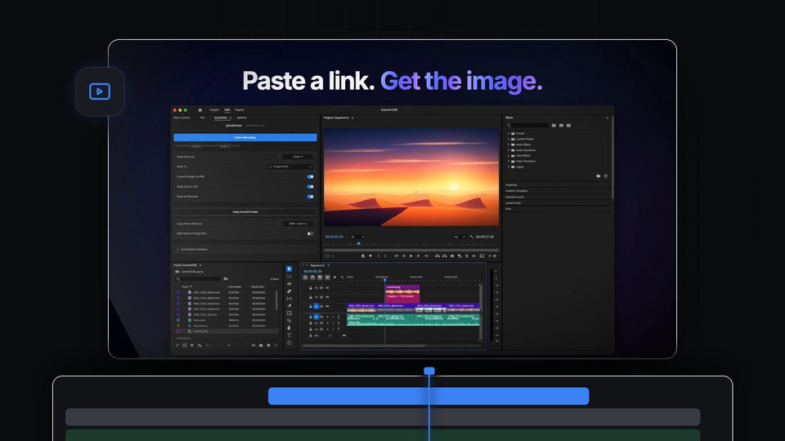Click the big blue timeline clip bar
Screen dimensions: 785x441
point(428,396)
